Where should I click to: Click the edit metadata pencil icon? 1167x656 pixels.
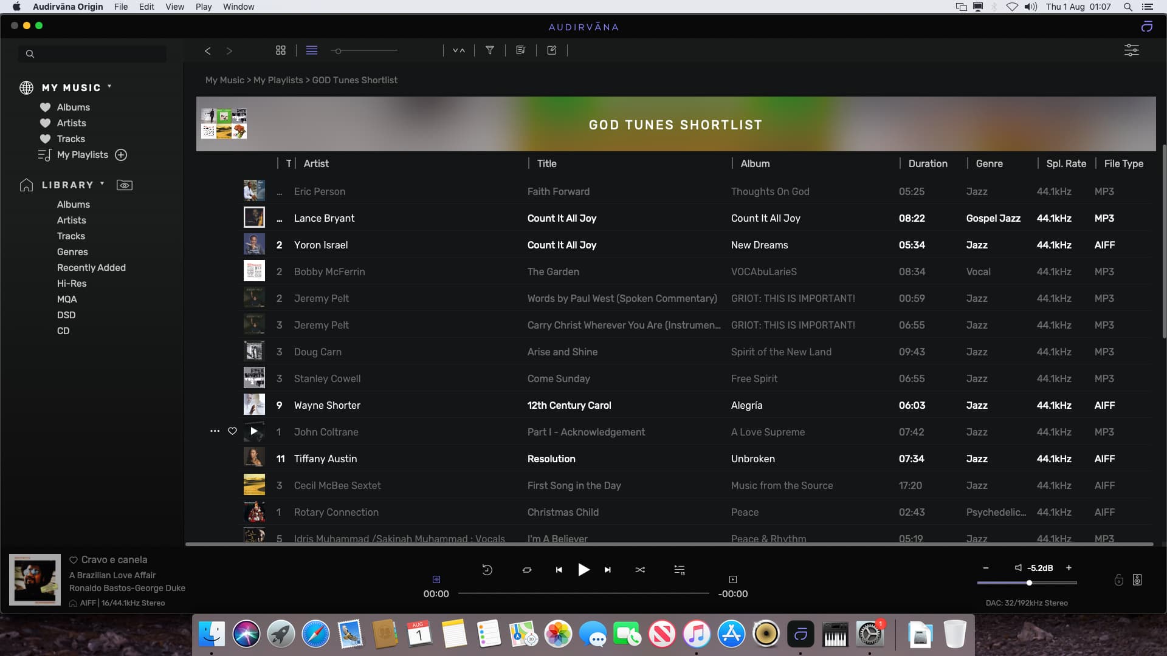[551, 50]
